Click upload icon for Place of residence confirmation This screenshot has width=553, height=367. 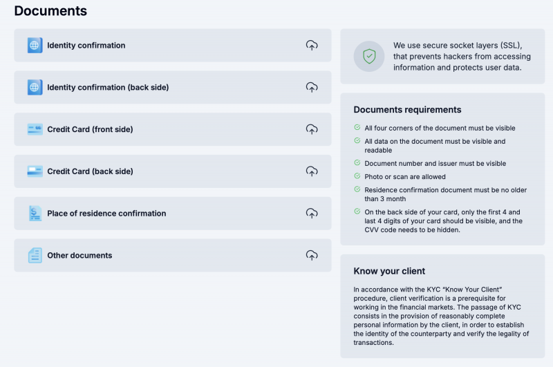click(x=312, y=213)
